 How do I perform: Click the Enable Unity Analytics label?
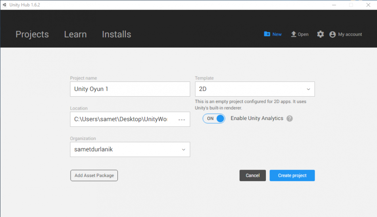pyautogui.click(x=257, y=118)
